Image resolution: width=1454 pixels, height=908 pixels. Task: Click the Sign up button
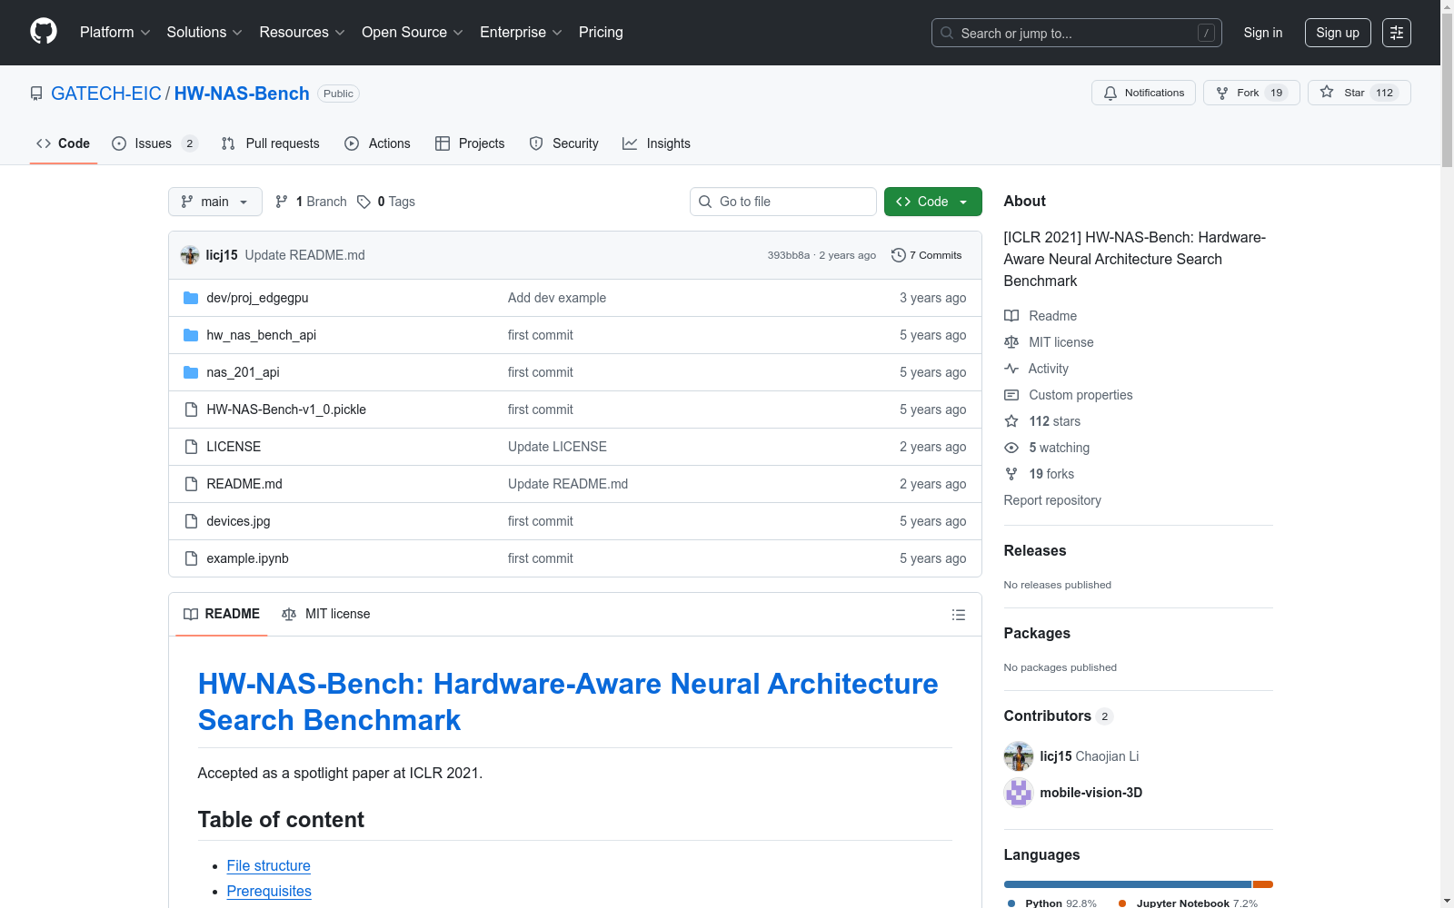(1338, 33)
